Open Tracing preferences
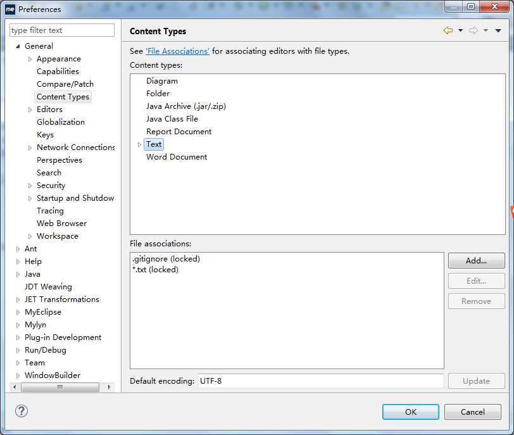The image size is (514, 435). (x=50, y=211)
